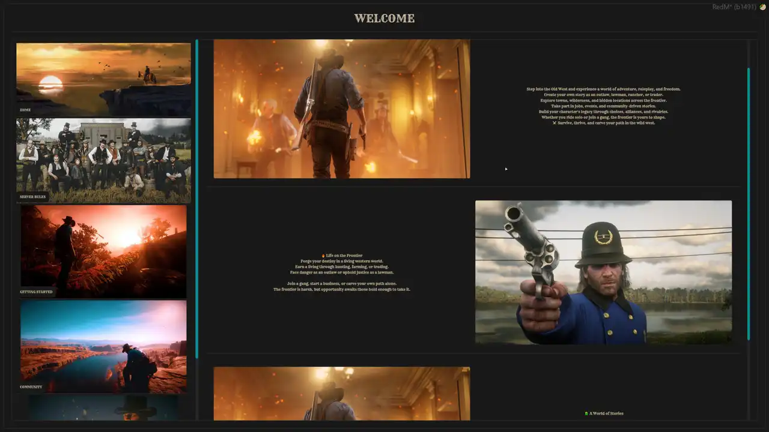Screen dimensions: 769x432
Task: Click the 'HOME' label in the sidebar
Action: pos(25,110)
